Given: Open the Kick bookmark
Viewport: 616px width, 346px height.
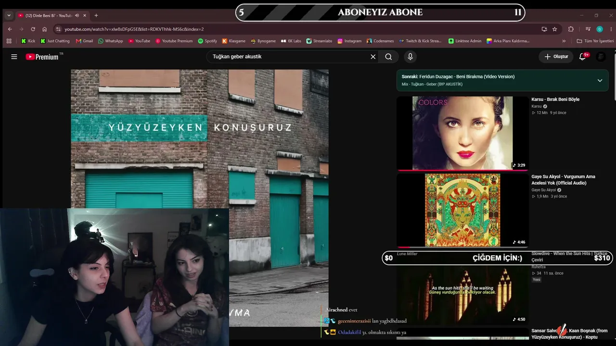Looking at the screenshot, I should point(28,41).
